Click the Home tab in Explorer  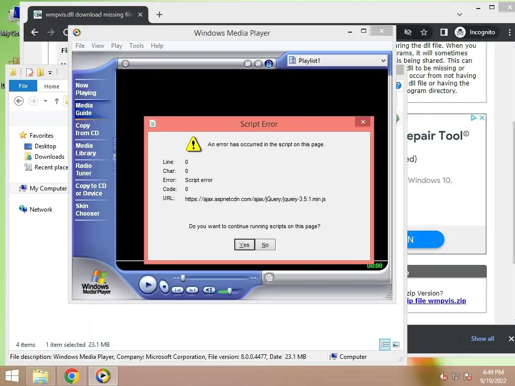[x=52, y=86]
